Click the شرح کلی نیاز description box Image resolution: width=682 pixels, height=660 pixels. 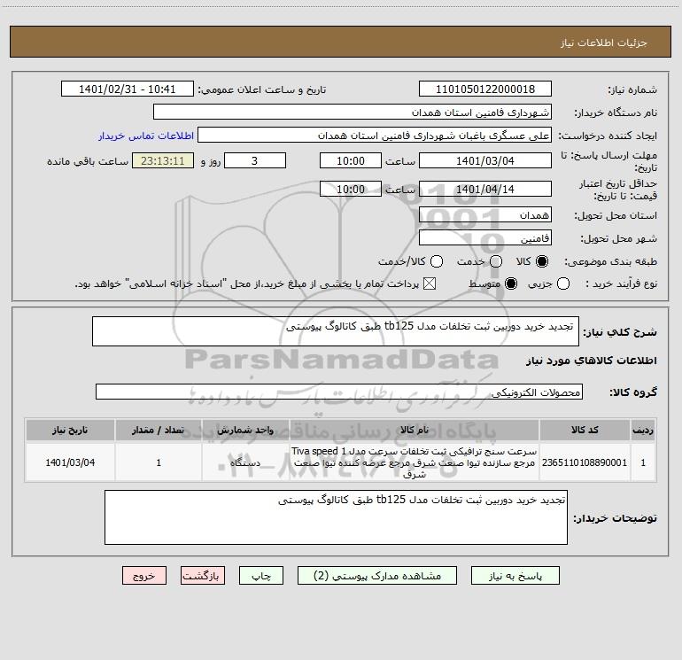click(x=336, y=331)
